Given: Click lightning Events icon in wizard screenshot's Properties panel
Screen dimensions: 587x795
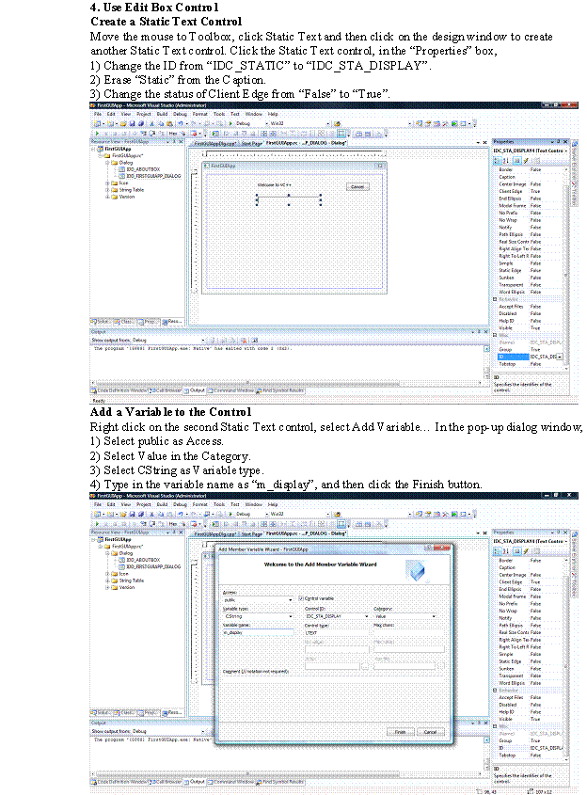Looking at the screenshot, I should point(526,550).
